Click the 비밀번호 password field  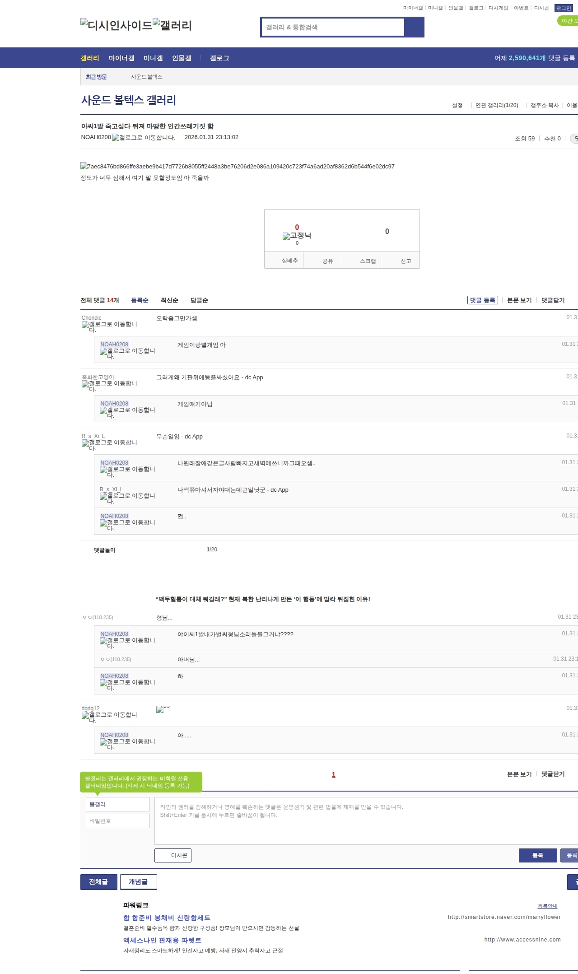tap(117, 821)
